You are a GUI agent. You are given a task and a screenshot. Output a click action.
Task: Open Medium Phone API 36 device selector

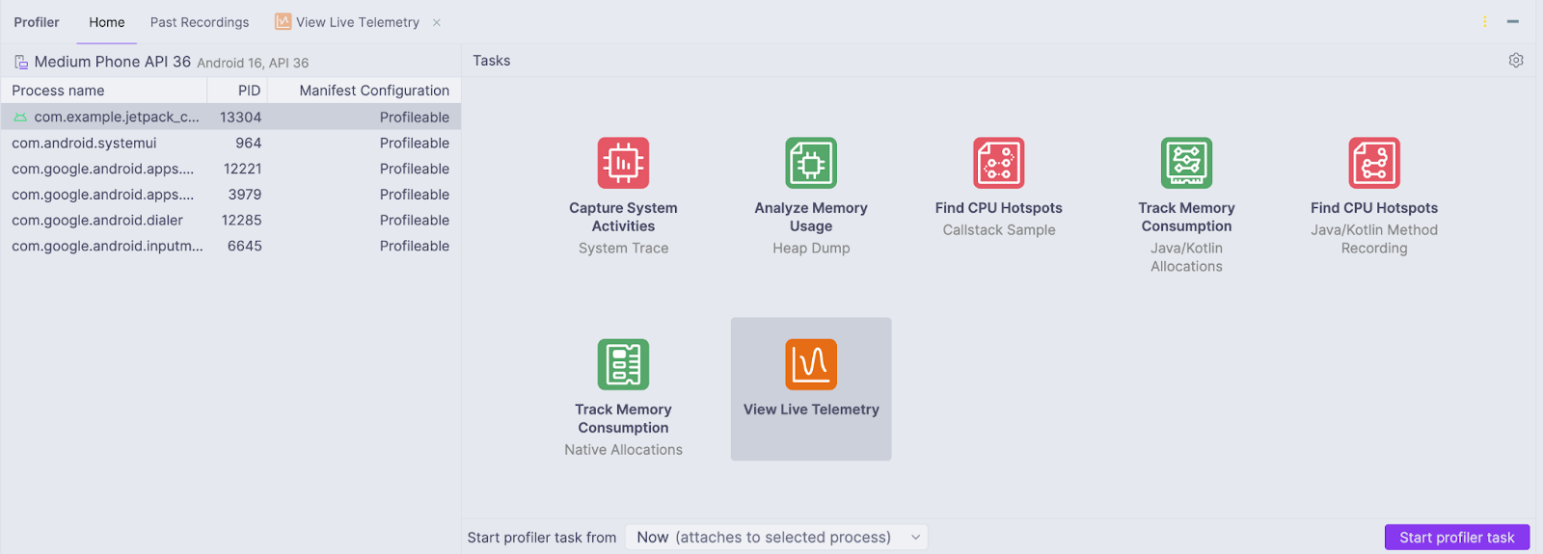click(113, 62)
